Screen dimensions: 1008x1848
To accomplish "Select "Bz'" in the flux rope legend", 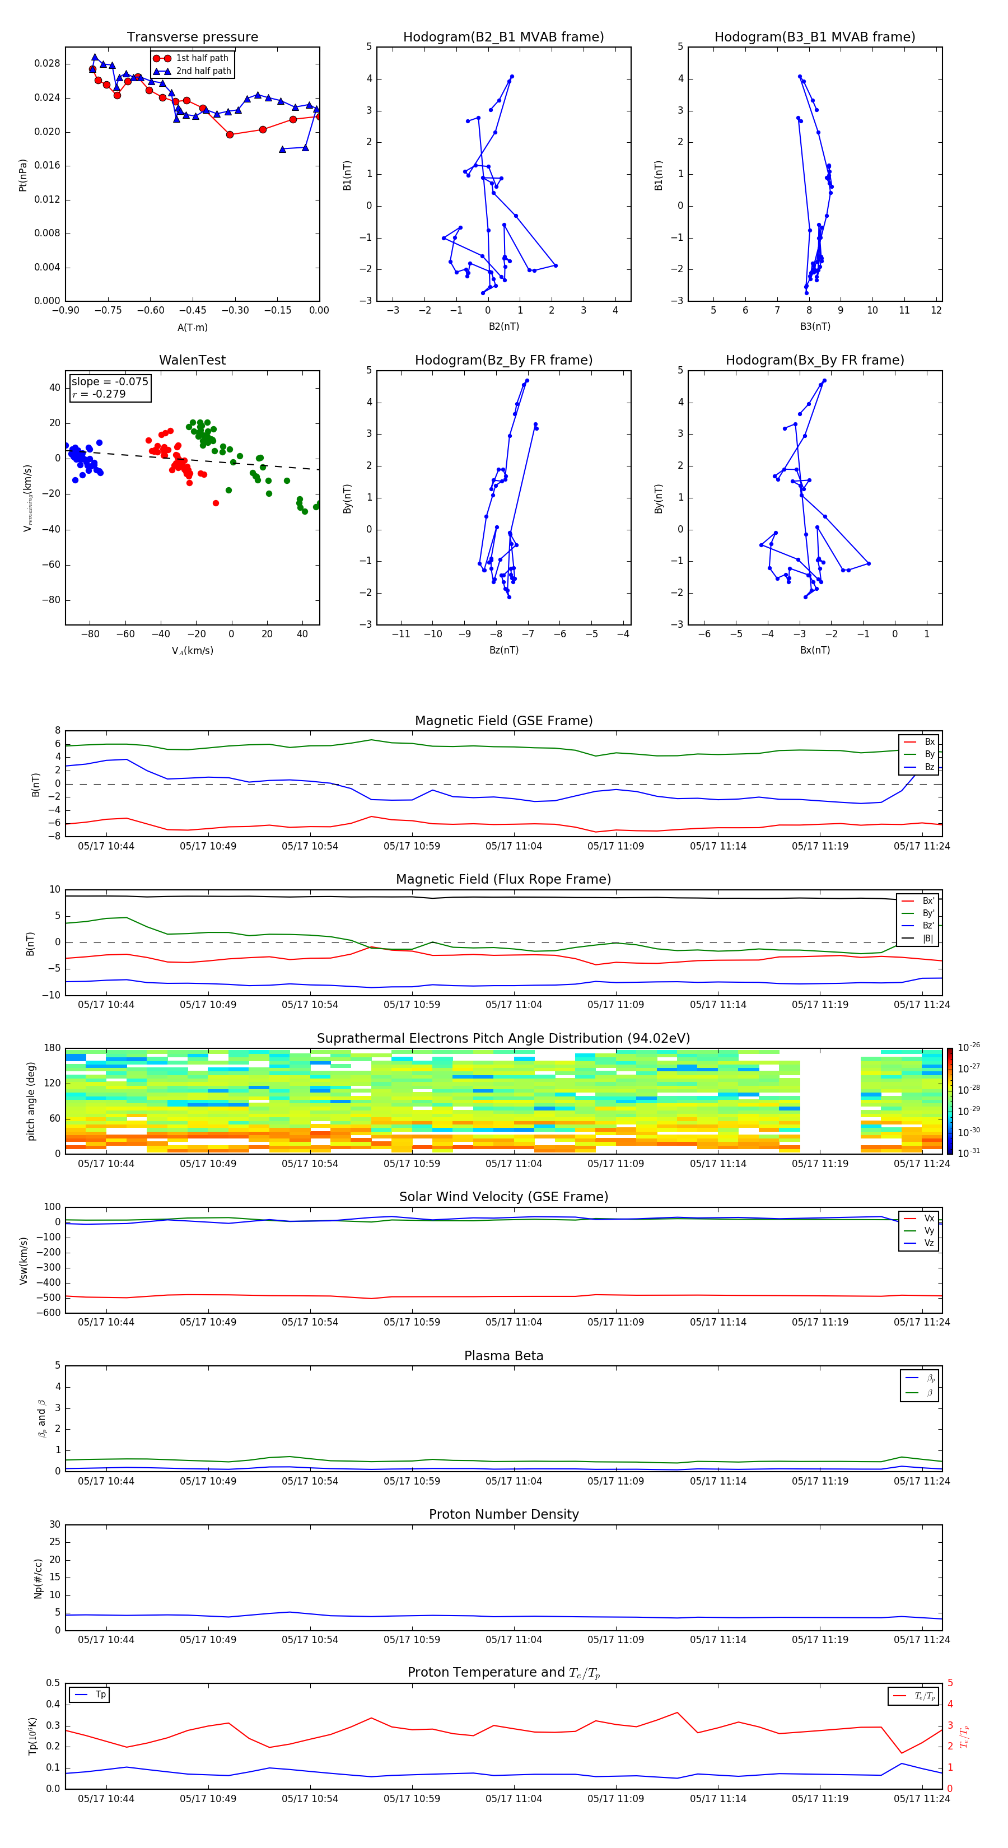I will pyautogui.click(x=918, y=926).
